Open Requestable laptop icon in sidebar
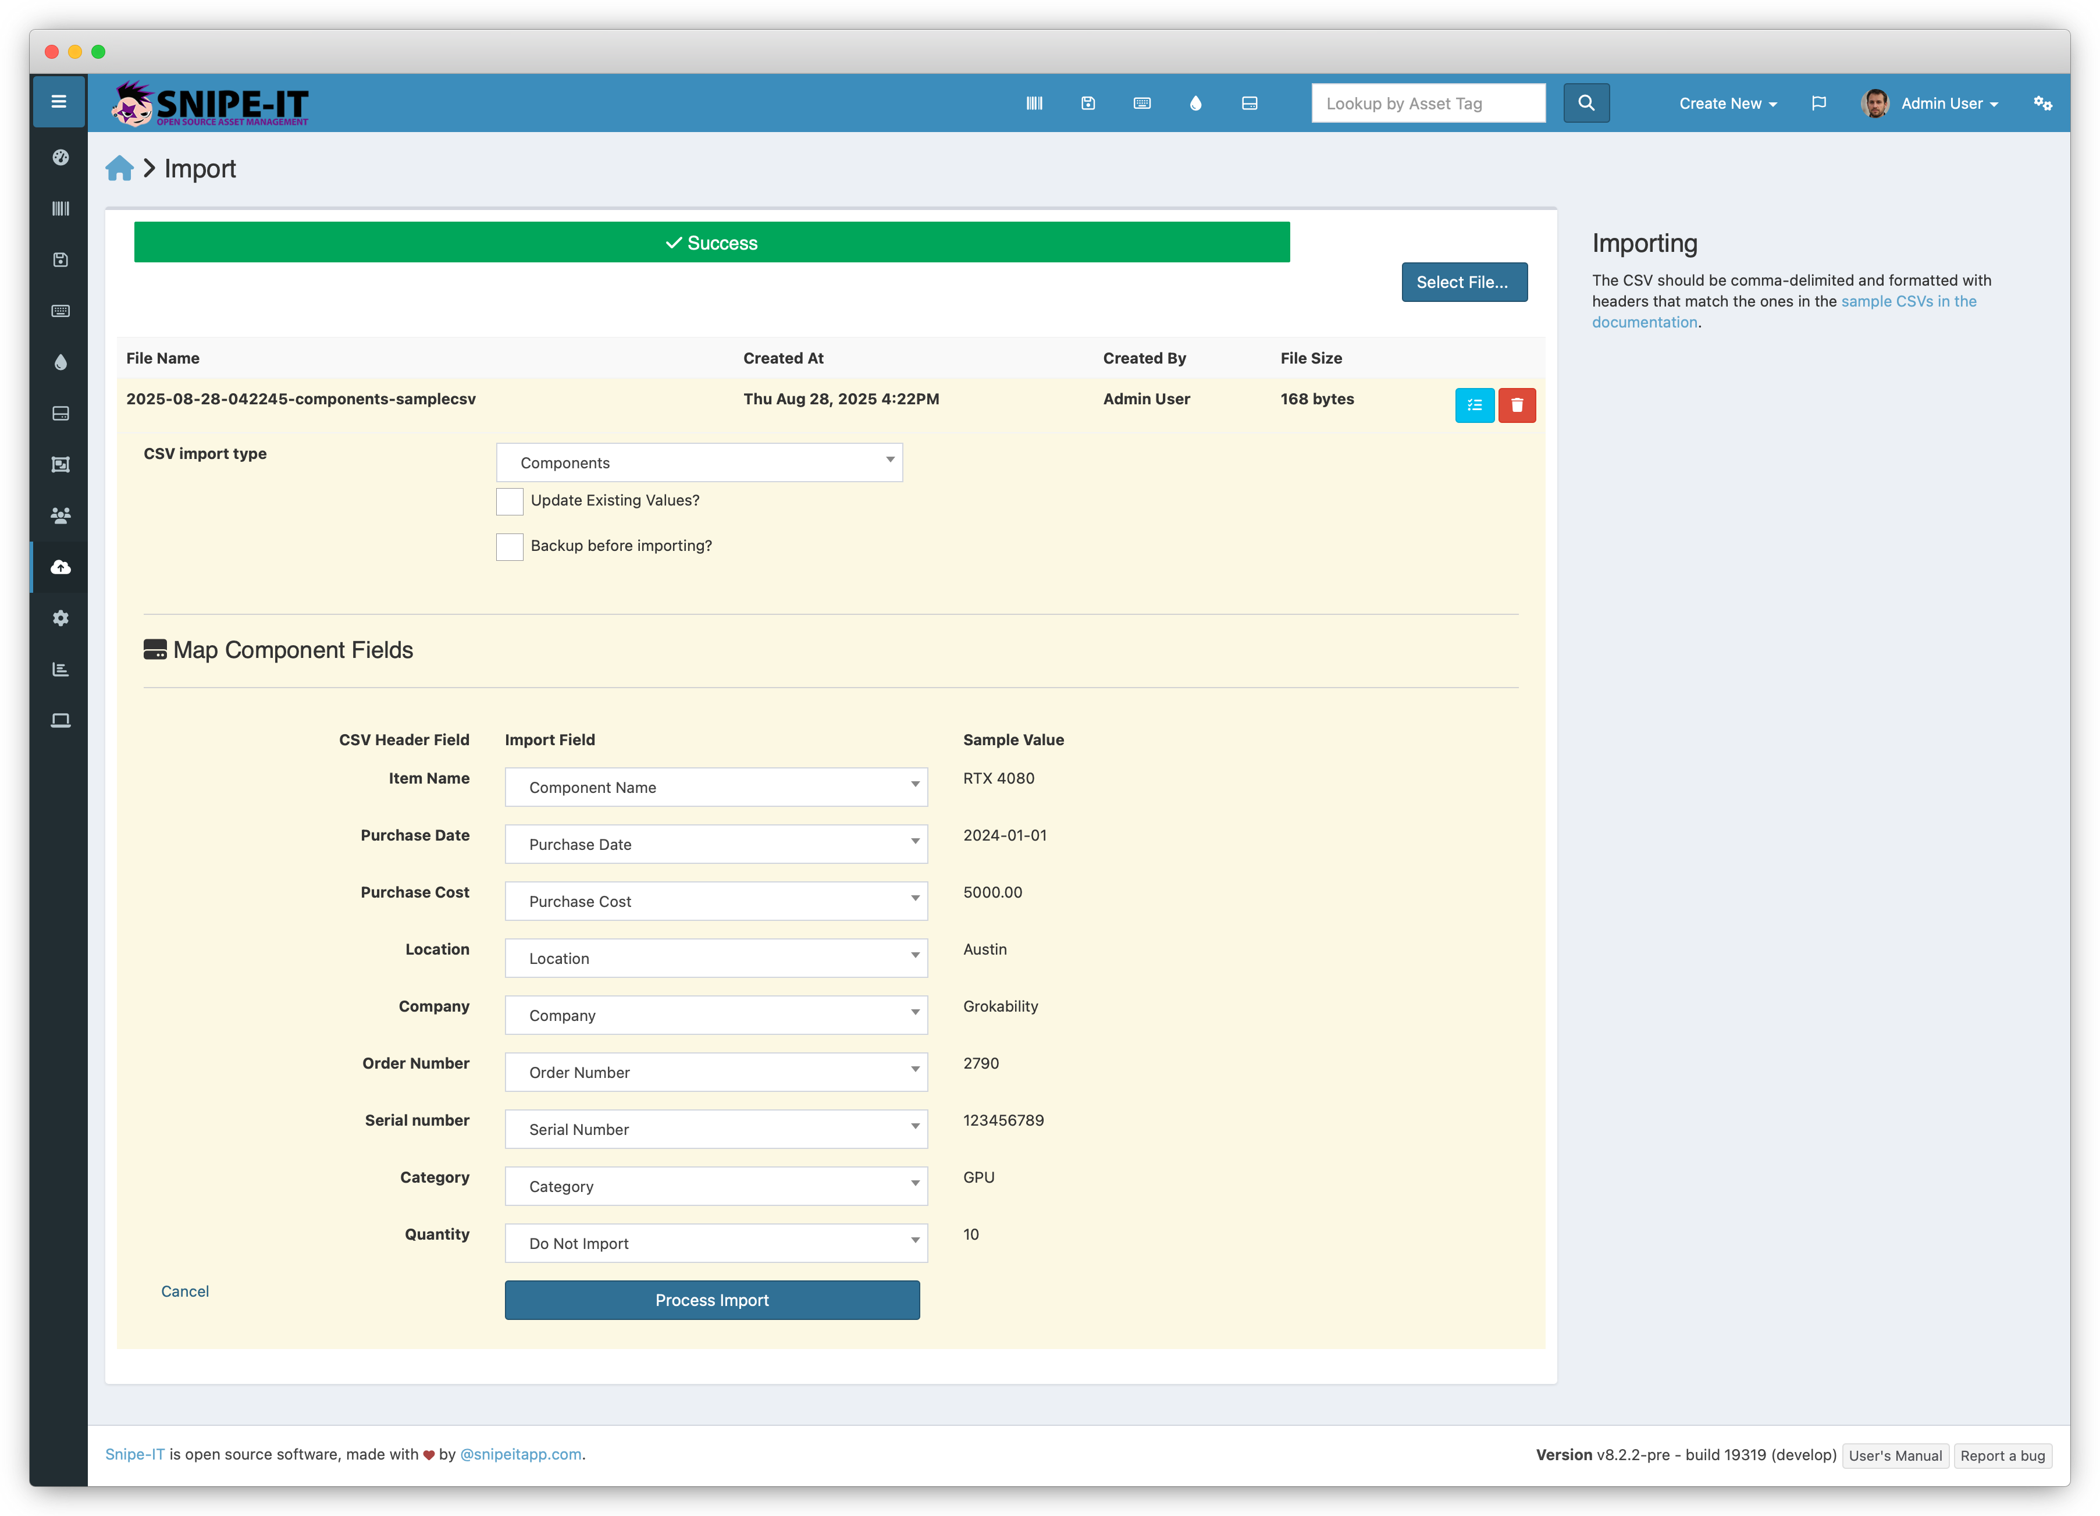Image resolution: width=2100 pixels, height=1516 pixels. tap(60, 721)
